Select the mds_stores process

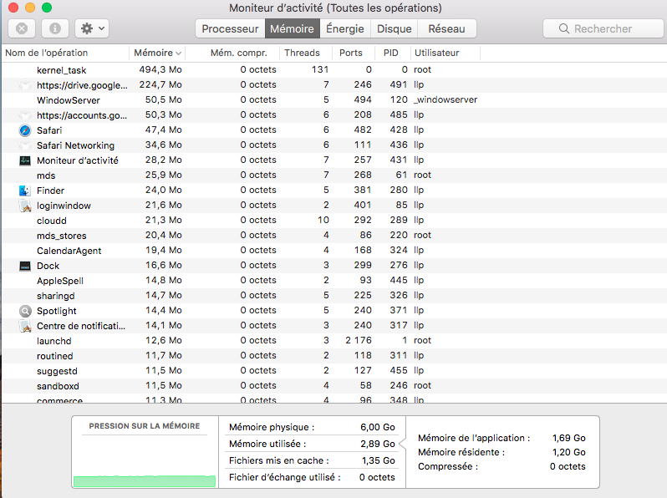(x=333, y=235)
